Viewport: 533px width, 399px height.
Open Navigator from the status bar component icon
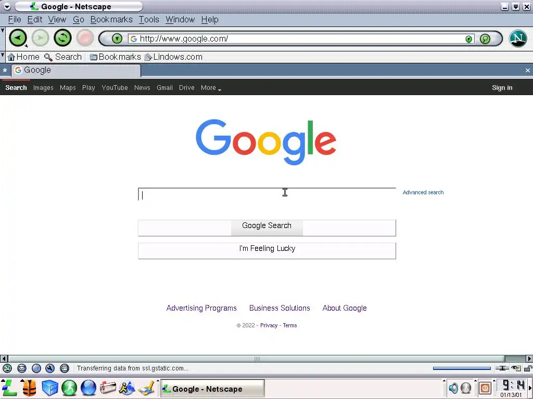(7, 368)
